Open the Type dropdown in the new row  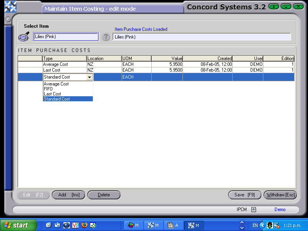click(x=90, y=77)
